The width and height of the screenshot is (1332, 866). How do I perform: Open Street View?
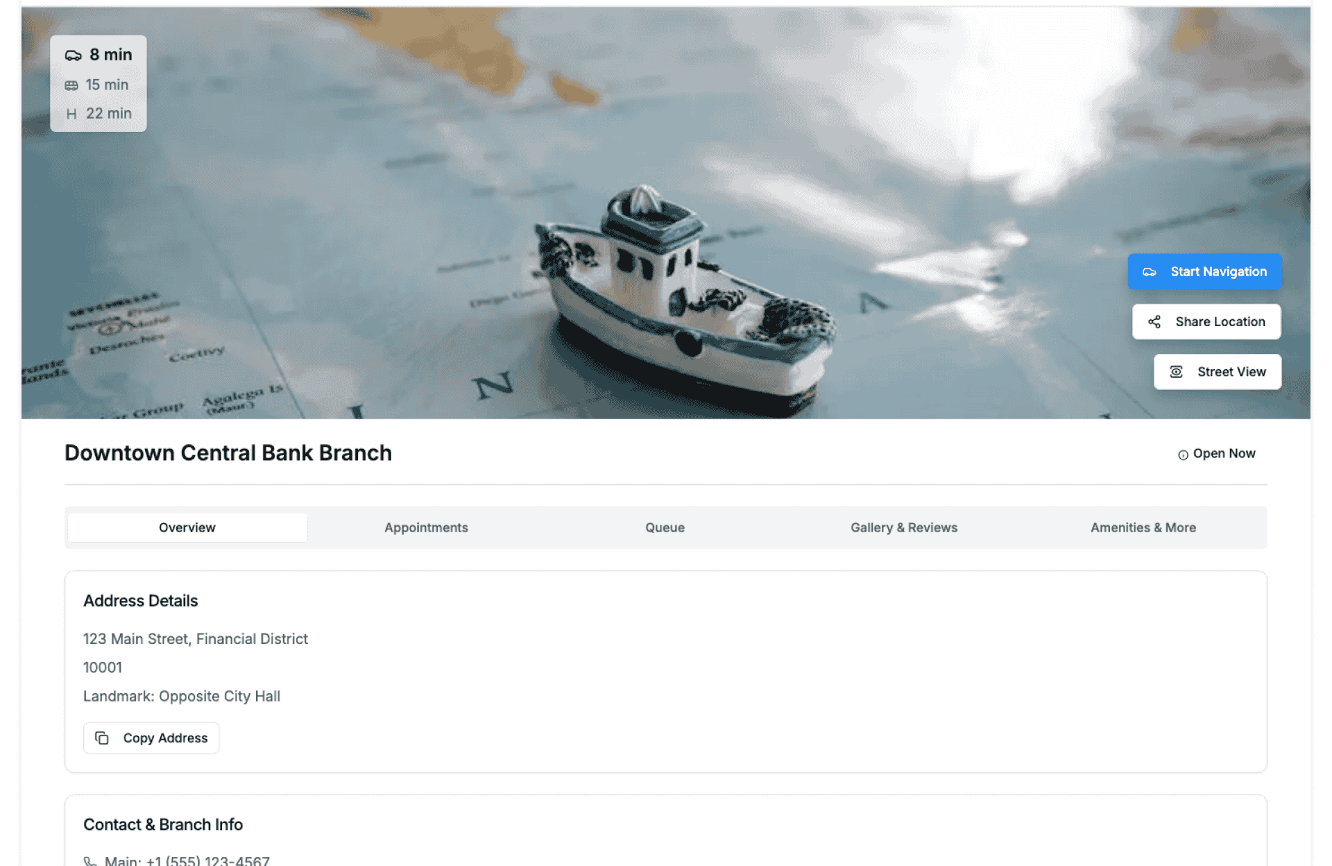click(1218, 372)
